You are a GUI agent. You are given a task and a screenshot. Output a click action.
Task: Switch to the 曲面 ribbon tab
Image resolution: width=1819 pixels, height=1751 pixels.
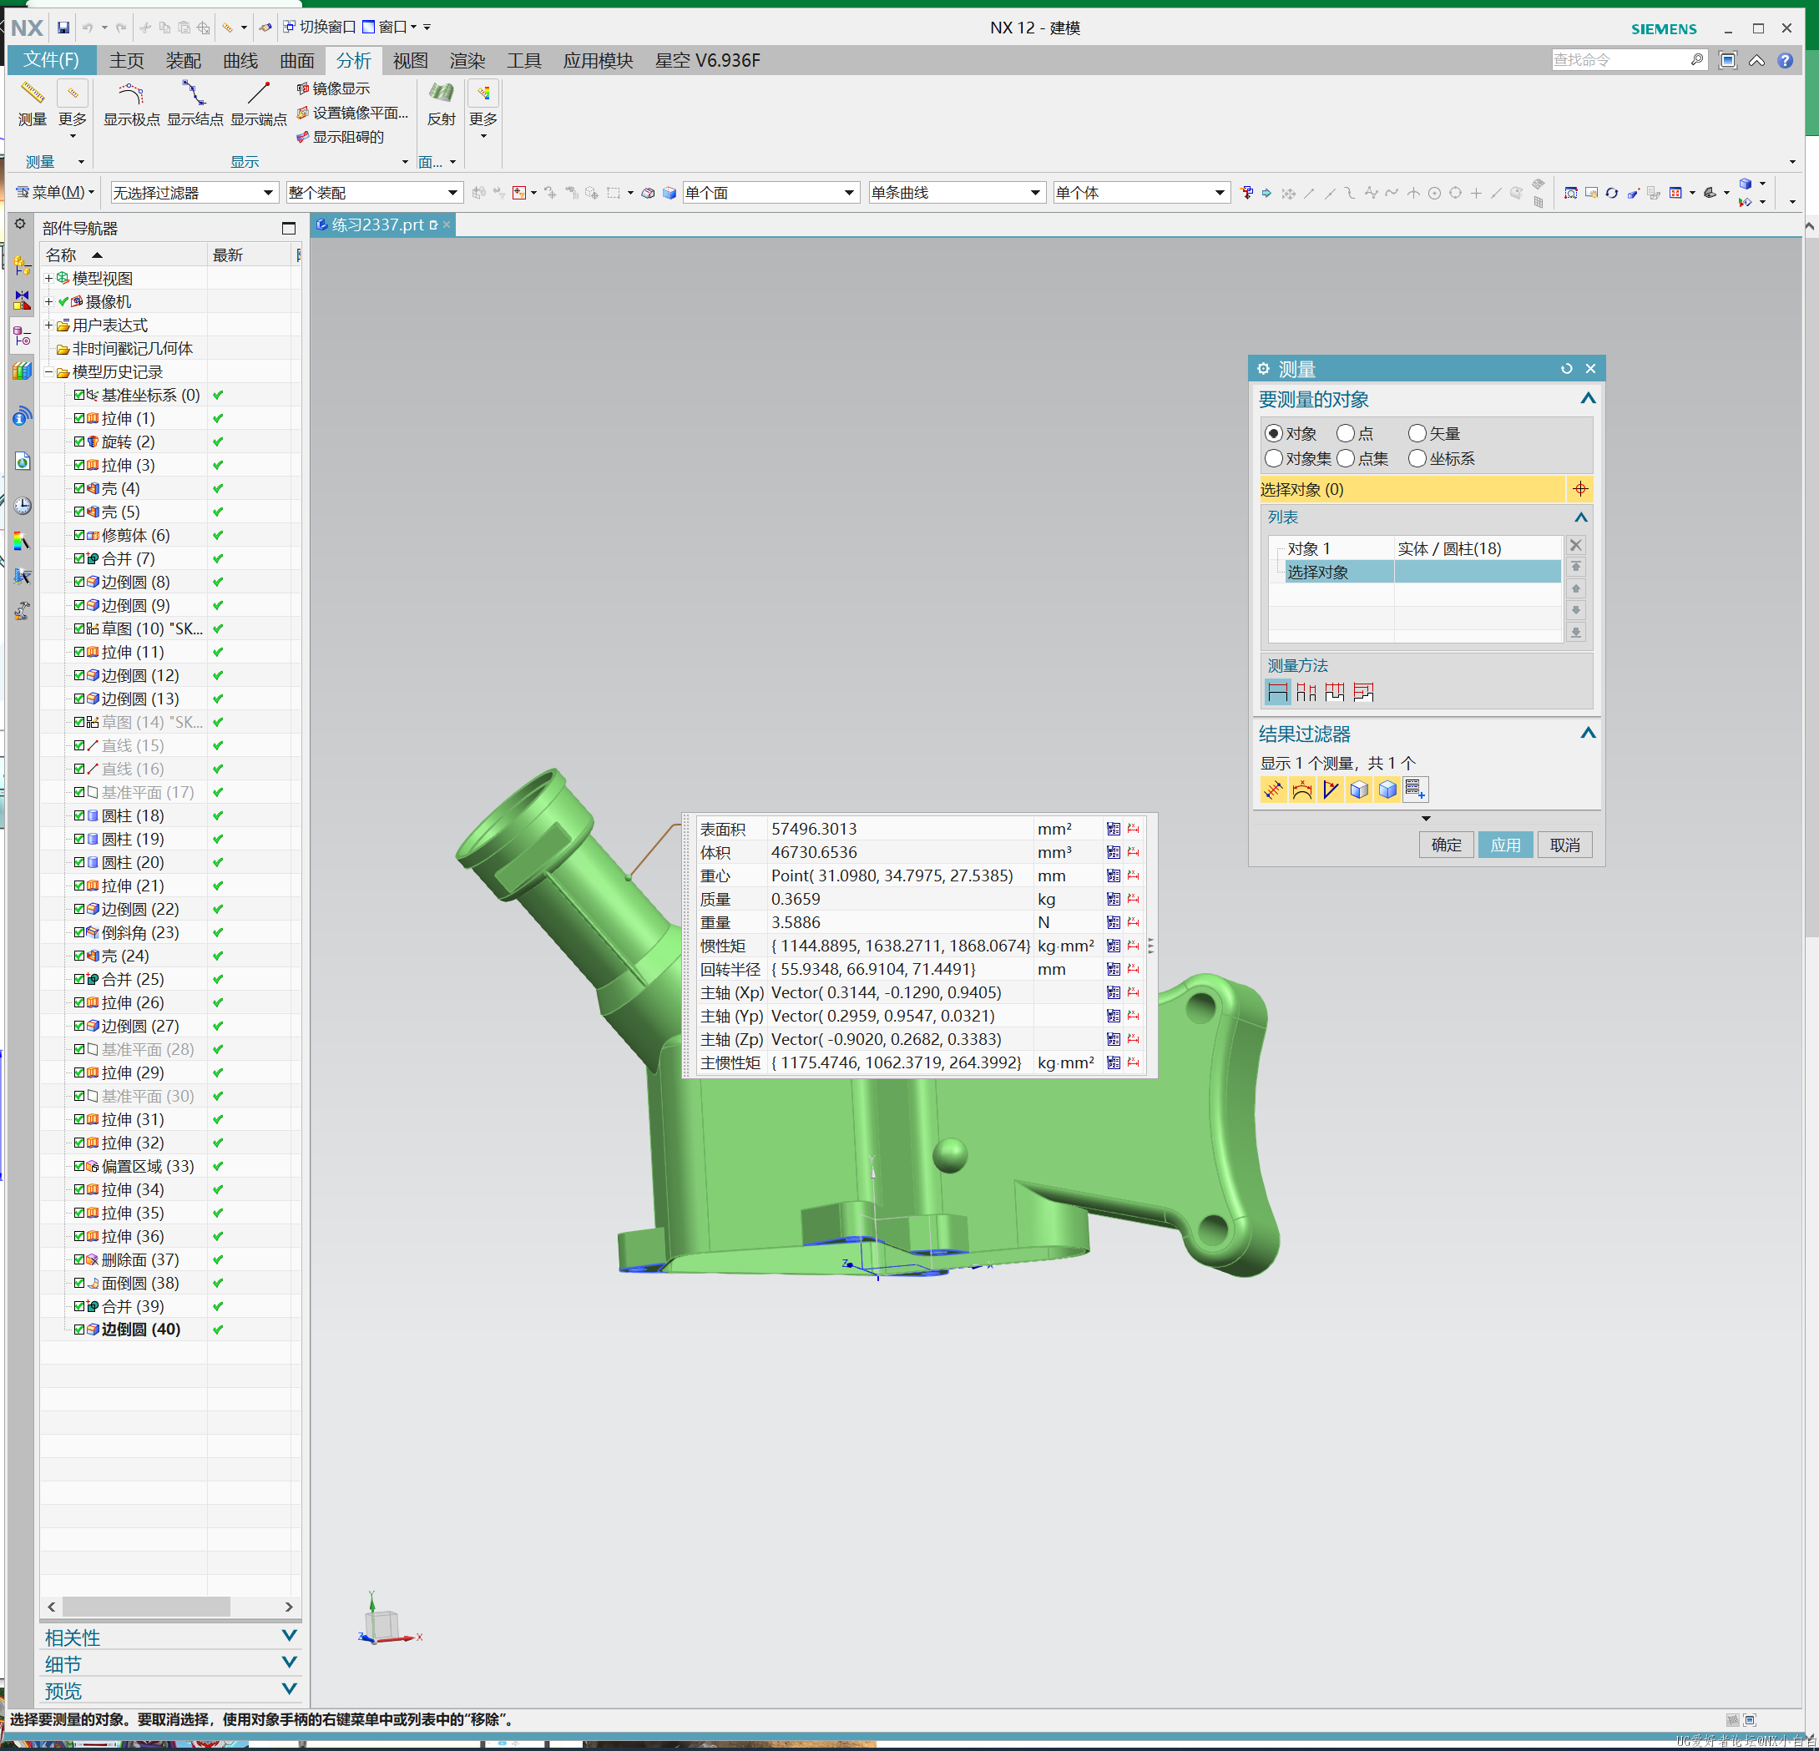point(297,60)
